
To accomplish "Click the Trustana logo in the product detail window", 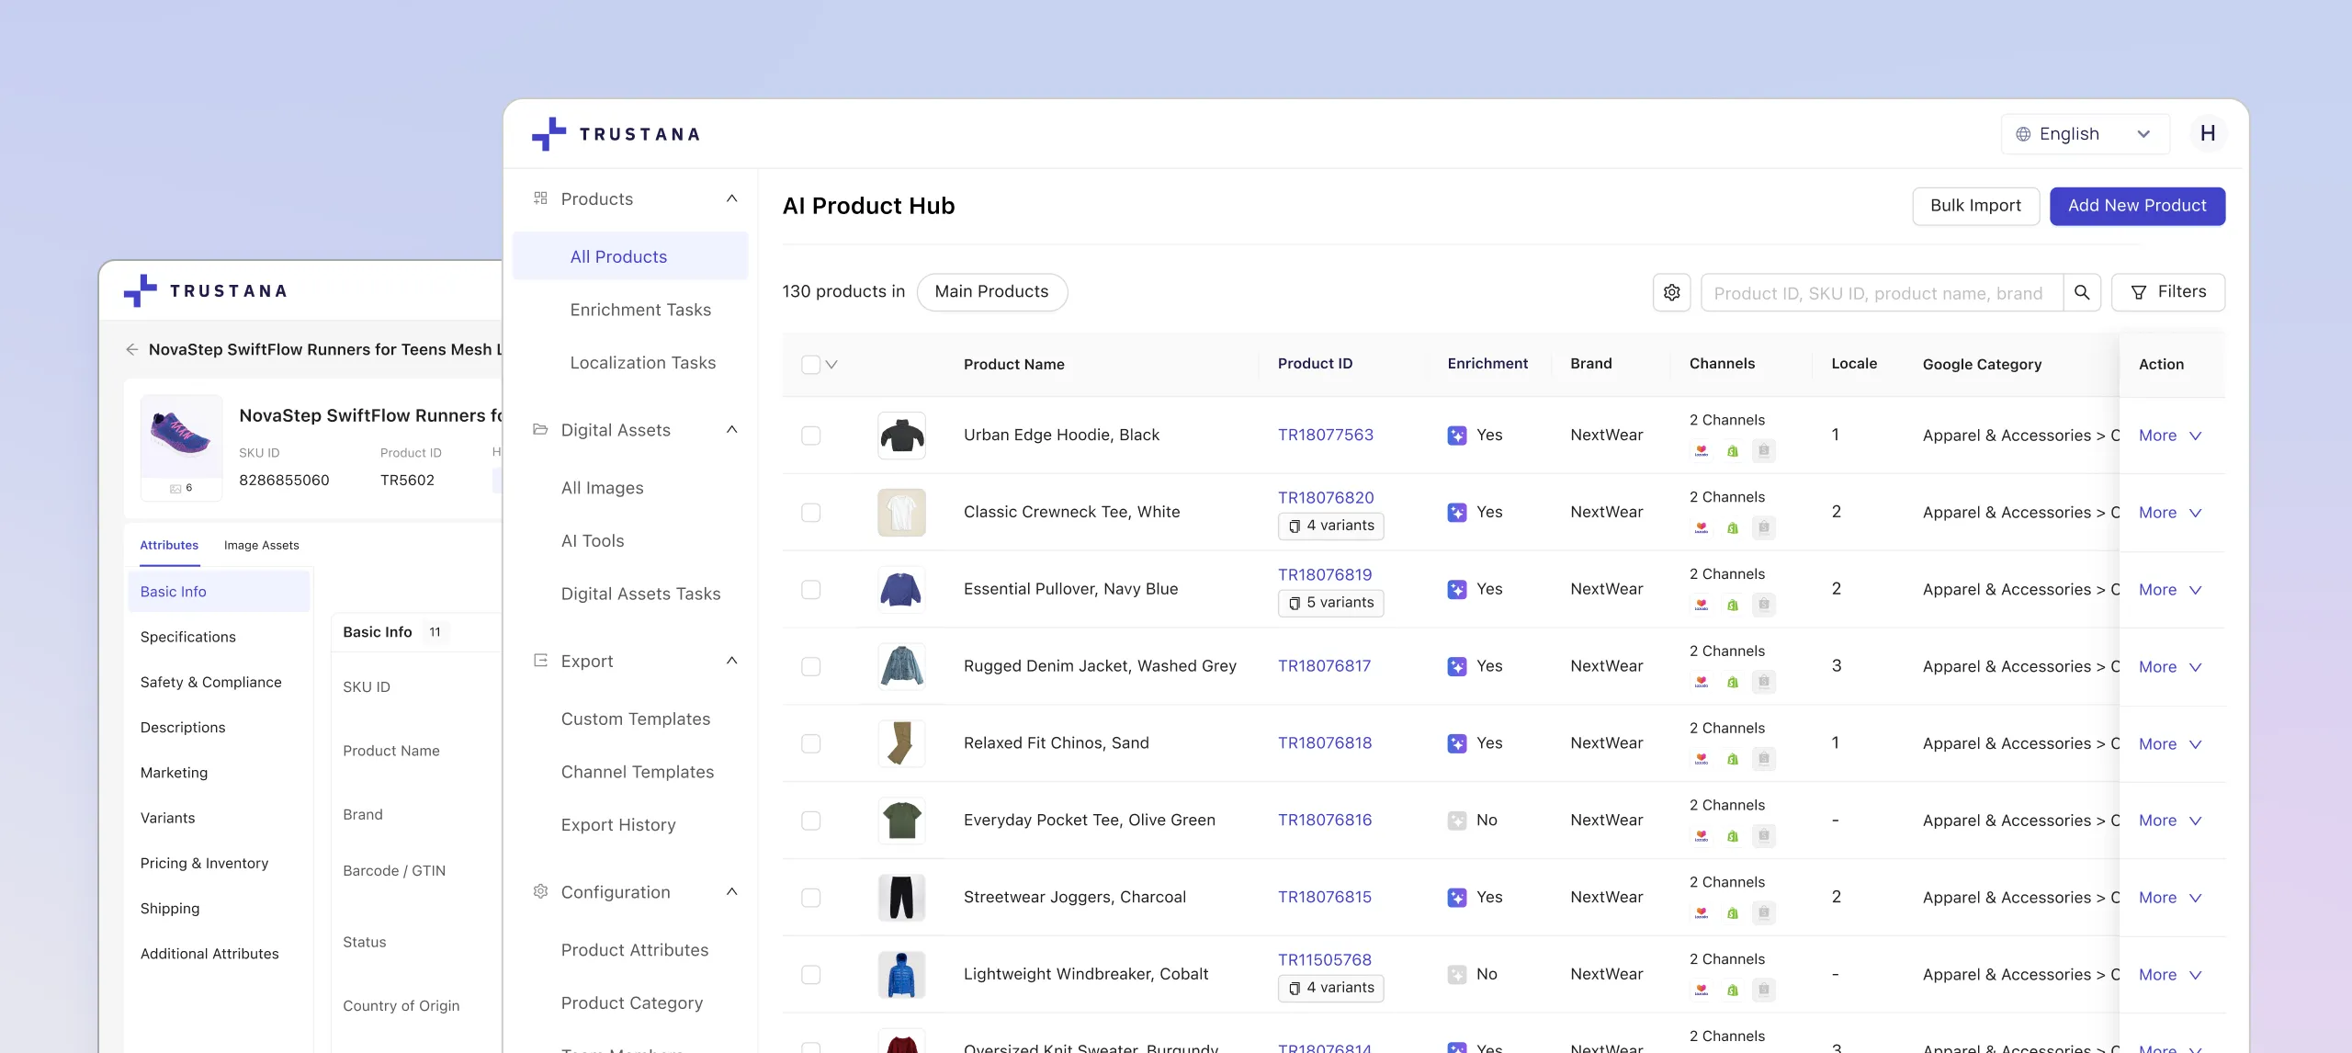I will [x=206, y=291].
